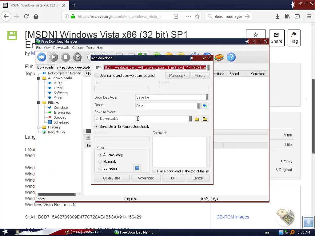Open new browser tab plus button
The height and width of the screenshot is (236, 315).
coord(74,5)
